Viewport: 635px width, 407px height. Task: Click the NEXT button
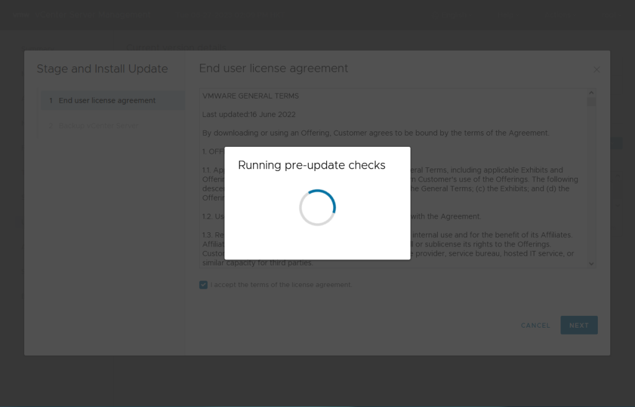tap(579, 325)
